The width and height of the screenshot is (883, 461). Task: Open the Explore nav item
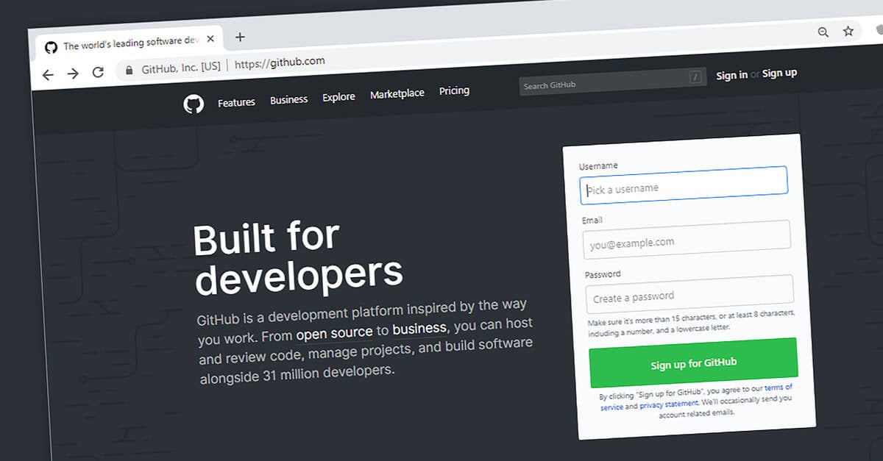point(338,96)
